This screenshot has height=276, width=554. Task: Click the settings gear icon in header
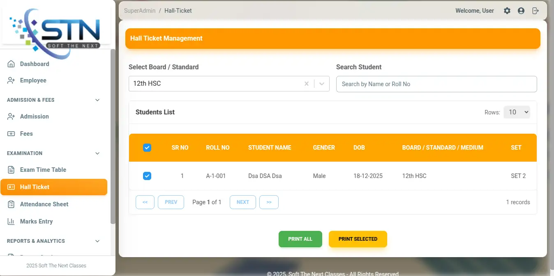click(507, 11)
